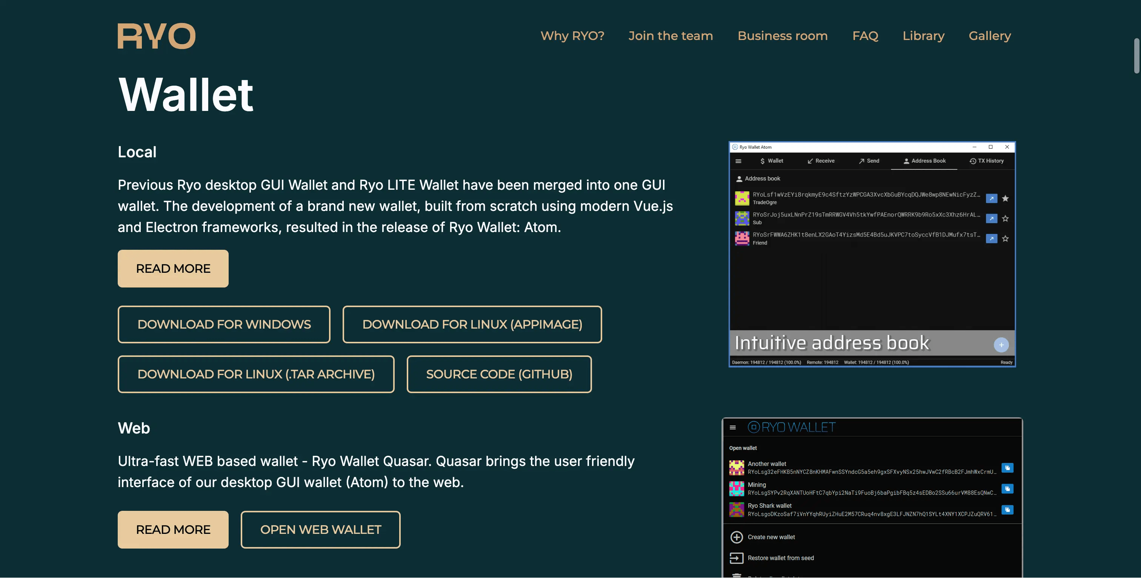Download for Linux (AppImage)
The width and height of the screenshot is (1141, 578).
(x=472, y=324)
